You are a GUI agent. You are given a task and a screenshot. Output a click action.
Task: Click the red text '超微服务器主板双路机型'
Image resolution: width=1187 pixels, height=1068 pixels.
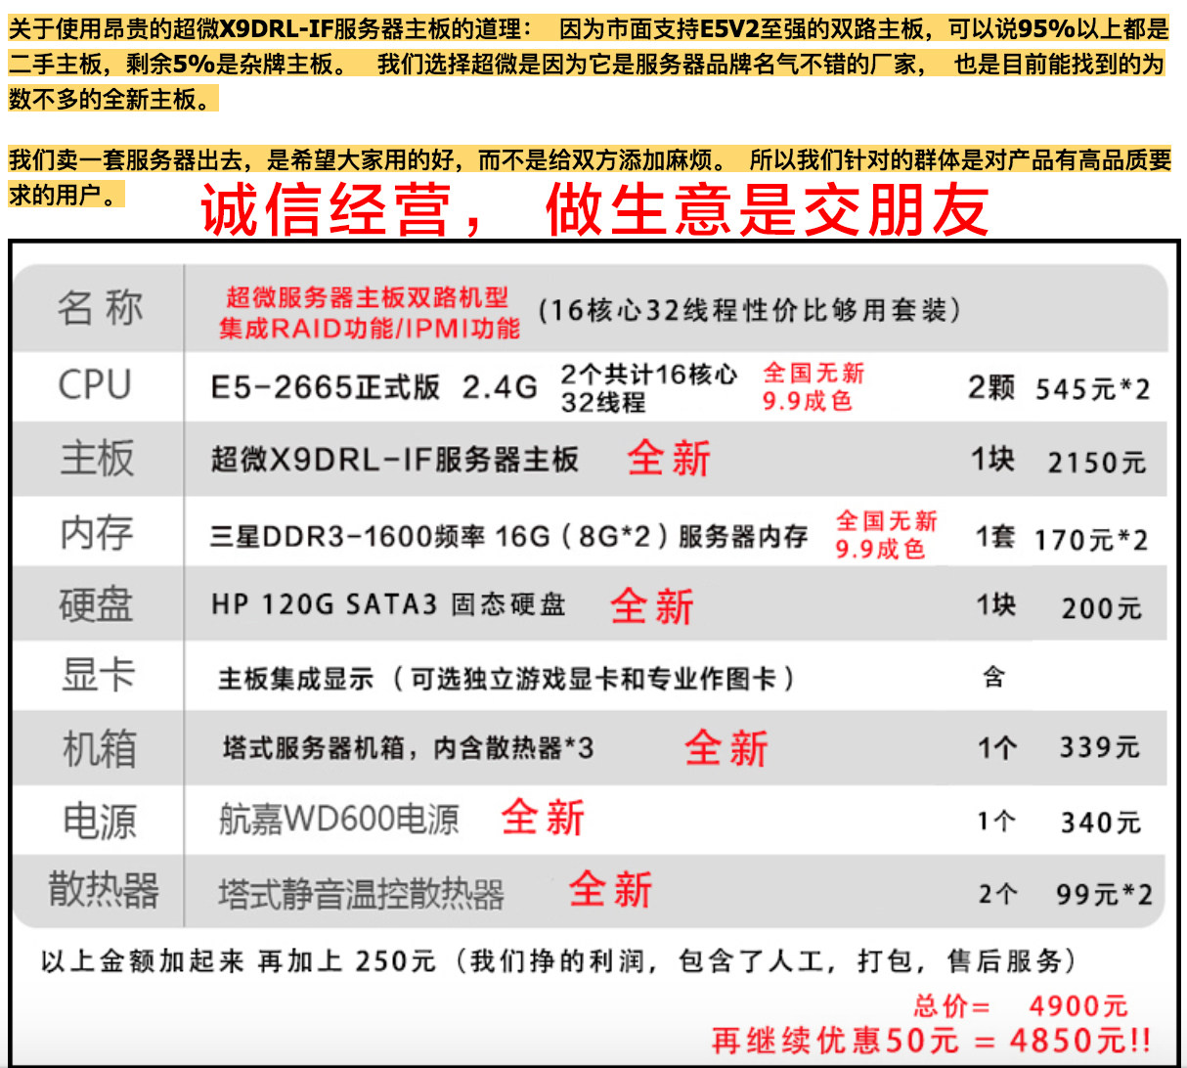[368, 297]
